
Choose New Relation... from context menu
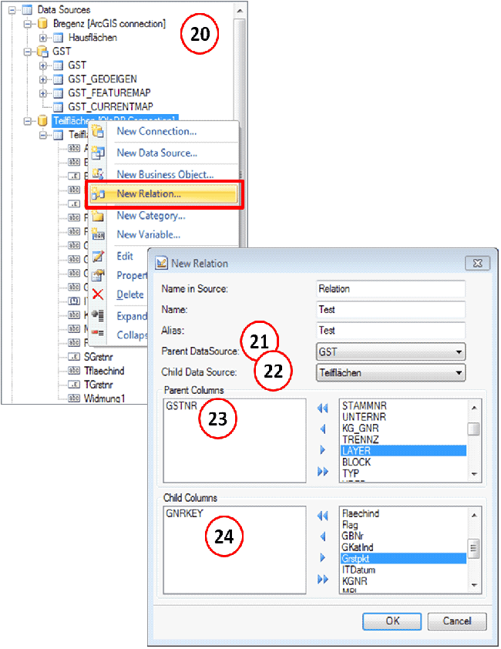(149, 194)
